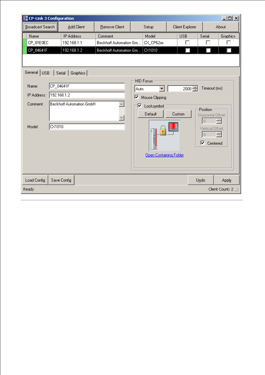Screen dimensions: 265x375
Task: Increase the Timeout value with up arrow
Action: [x=195, y=87]
